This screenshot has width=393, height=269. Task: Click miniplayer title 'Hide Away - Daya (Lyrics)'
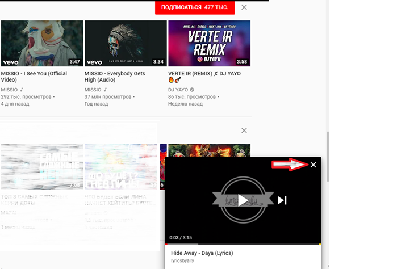(x=202, y=253)
